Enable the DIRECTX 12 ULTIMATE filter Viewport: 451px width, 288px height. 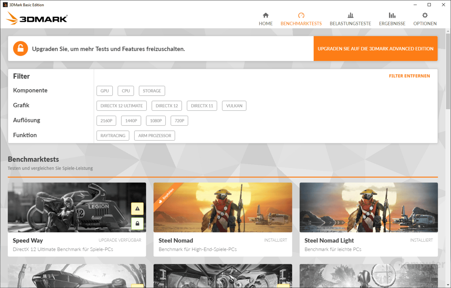(122, 105)
